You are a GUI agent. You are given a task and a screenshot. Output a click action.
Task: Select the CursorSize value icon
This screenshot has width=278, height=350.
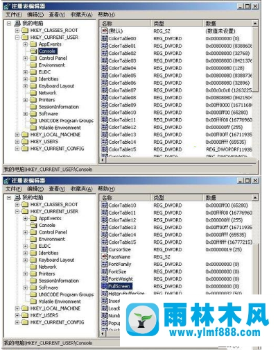pos(105,249)
